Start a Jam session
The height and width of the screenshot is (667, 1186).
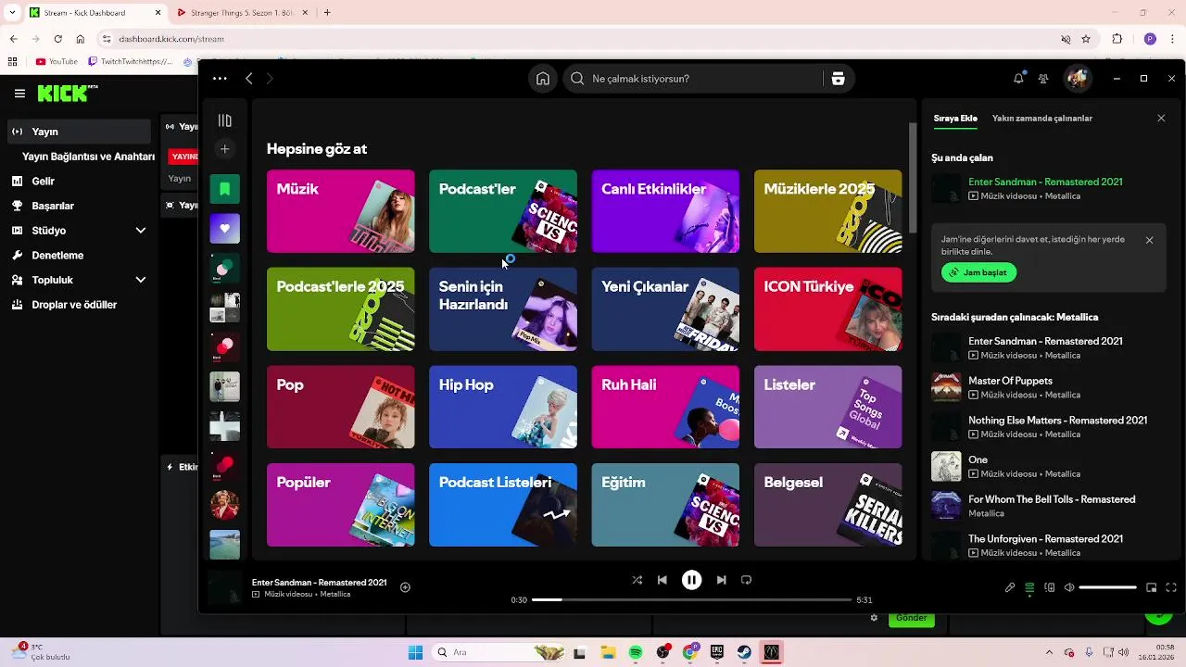point(978,273)
